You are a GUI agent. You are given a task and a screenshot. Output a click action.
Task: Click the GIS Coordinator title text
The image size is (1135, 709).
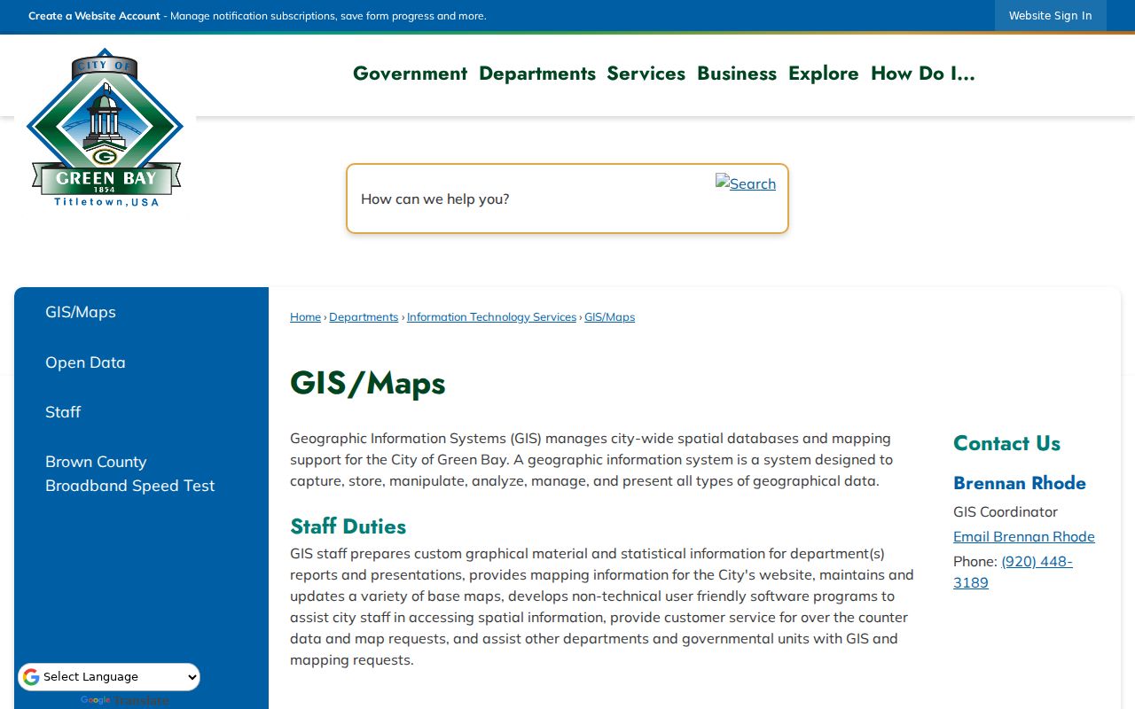pyautogui.click(x=1006, y=511)
